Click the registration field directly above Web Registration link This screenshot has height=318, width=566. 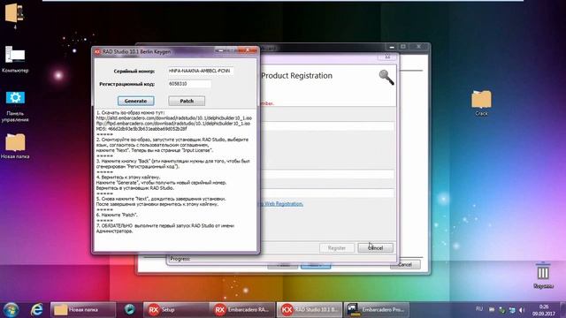click(x=327, y=193)
